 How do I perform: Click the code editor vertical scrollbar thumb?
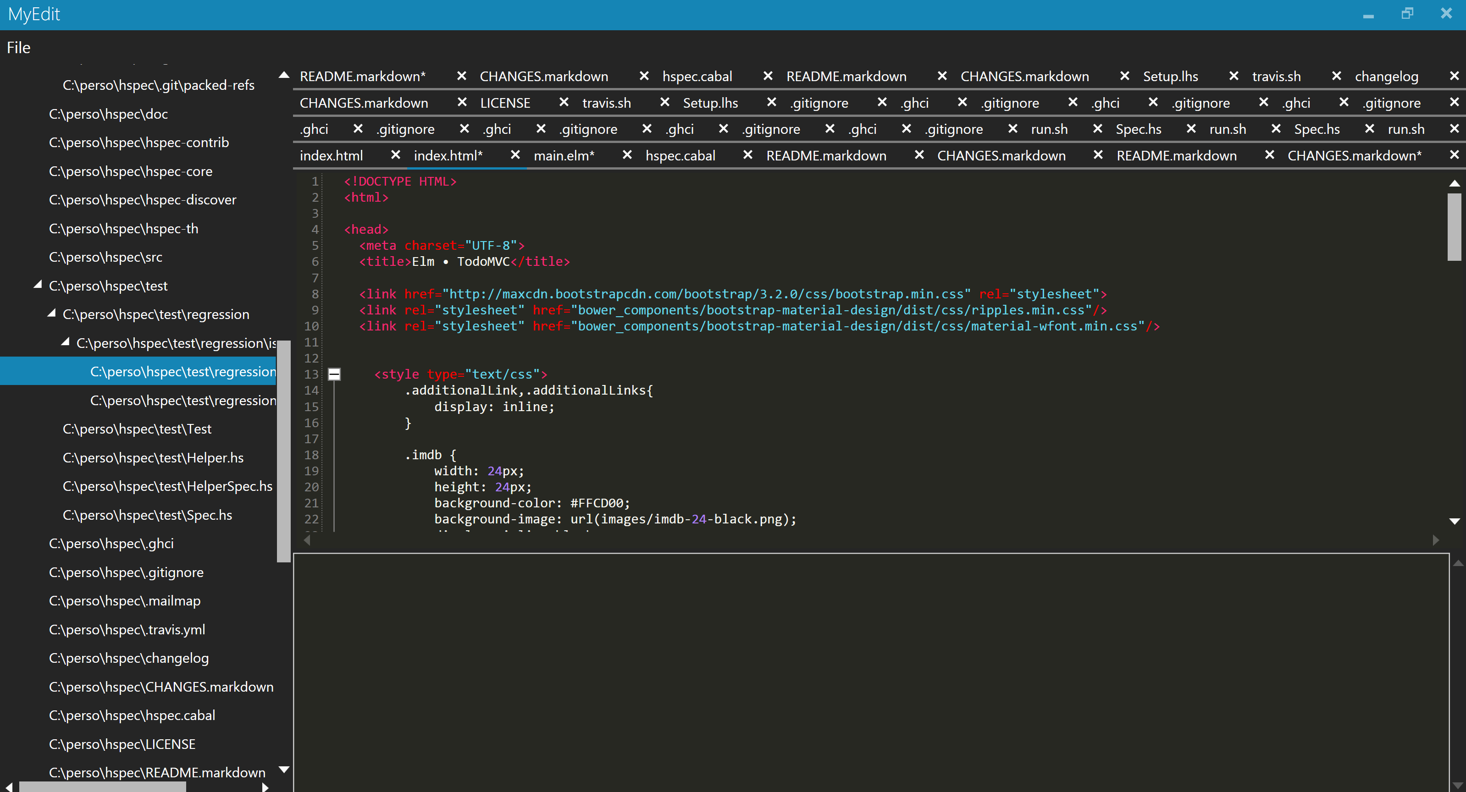click(x=1454, y=226)
